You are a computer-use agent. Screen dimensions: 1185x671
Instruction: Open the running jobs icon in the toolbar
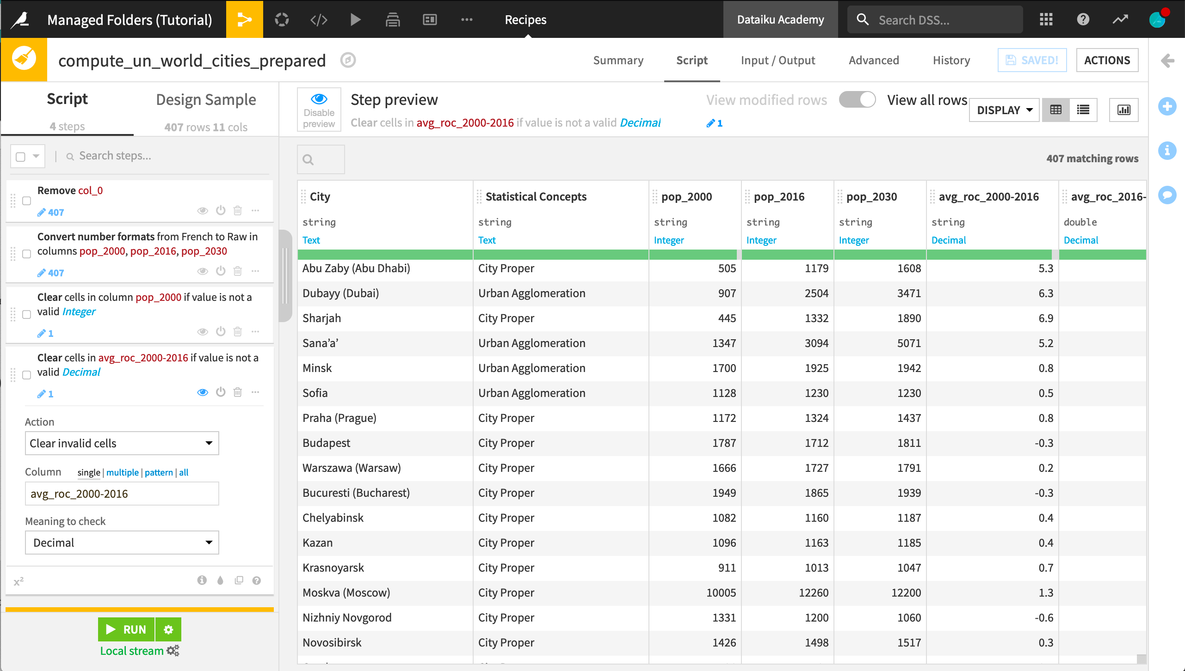(282, 19)
